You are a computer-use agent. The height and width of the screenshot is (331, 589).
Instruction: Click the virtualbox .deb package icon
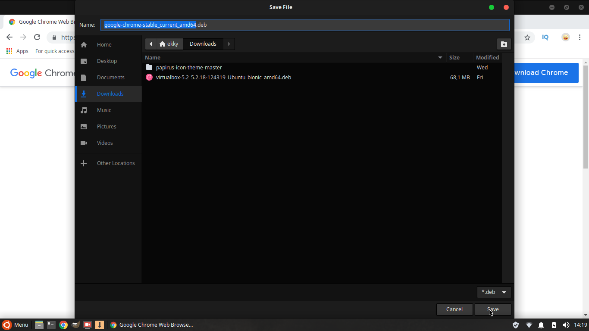pyautogui.click(x=149, y=78)
